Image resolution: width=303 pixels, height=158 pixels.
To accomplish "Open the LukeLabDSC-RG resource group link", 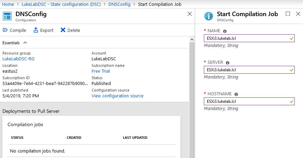I will pos(18,59).
